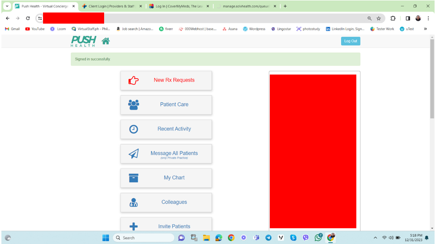Open Asana bookmark
This screenshot has height=244, width=435.
pos(230,29)
